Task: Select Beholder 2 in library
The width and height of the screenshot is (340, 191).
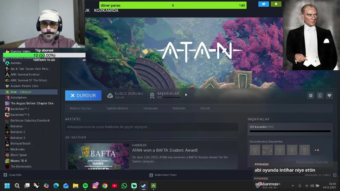Action: tap(18, 132)
